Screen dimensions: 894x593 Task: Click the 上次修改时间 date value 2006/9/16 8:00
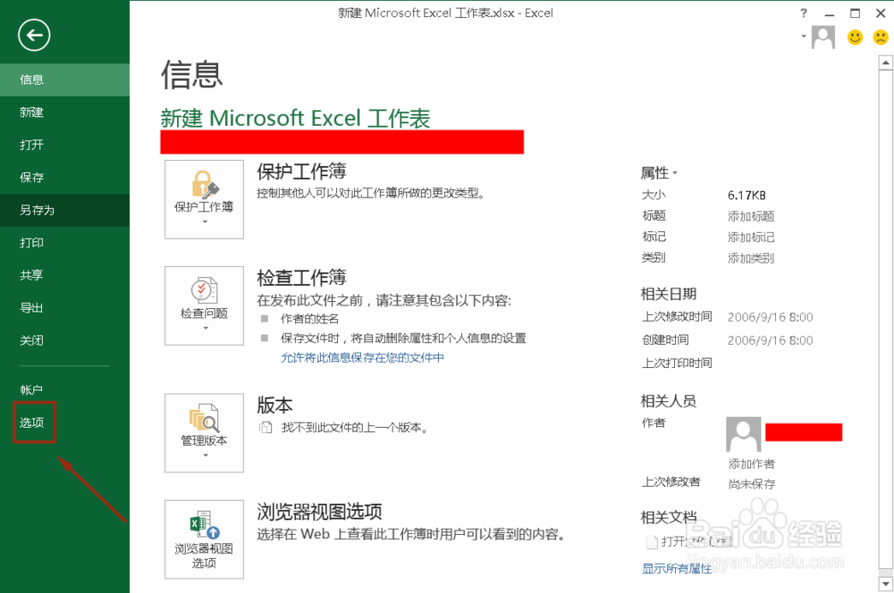pyautogui.click(x=771, y=317)
